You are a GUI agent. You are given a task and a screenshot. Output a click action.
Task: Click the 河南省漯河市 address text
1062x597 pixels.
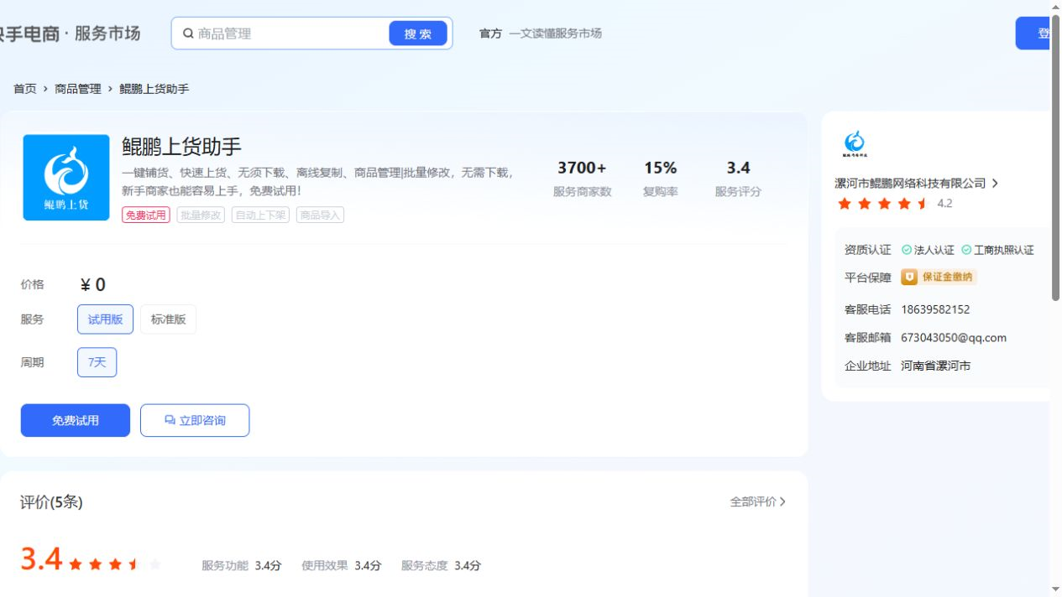[936, 366]
